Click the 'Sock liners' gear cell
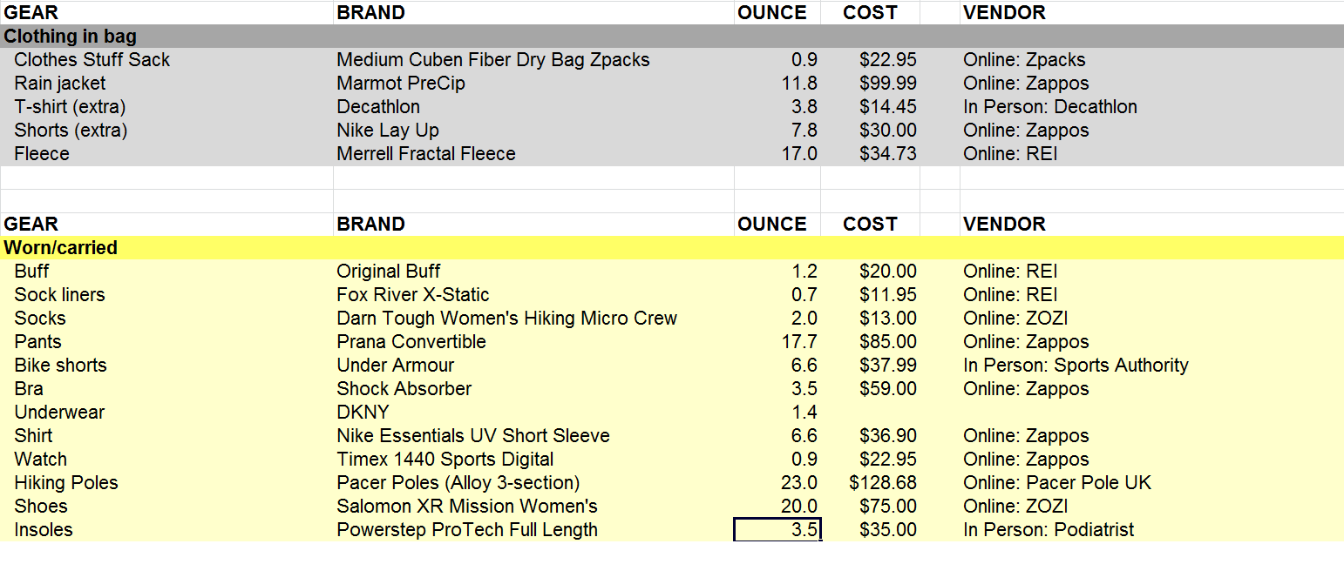Image resolution: width=1344 pixels, height=564 pixels. [x=59, y=295]
